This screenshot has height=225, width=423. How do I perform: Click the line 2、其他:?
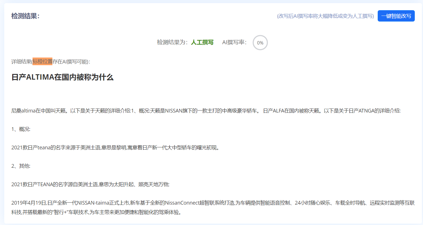click(x=21, y=166)
